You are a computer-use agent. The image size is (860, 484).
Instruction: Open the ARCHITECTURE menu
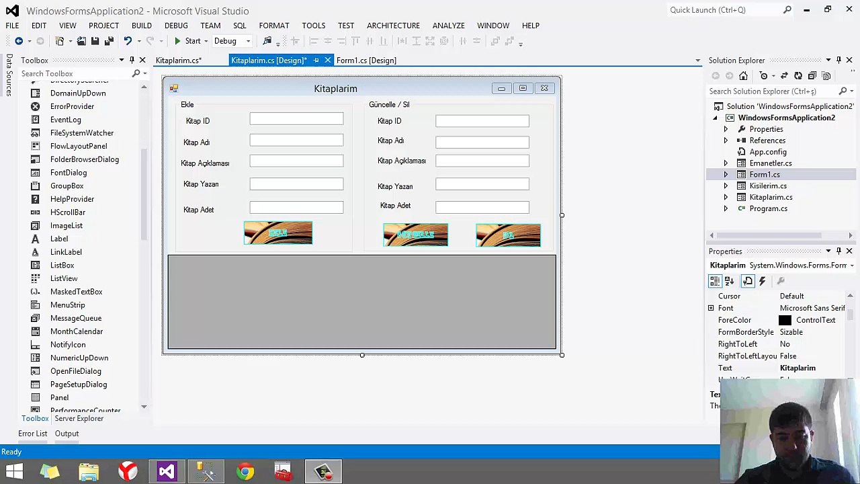393,26
